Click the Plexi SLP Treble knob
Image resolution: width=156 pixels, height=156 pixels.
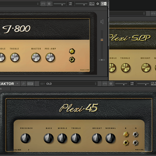(x=126, y=67)
